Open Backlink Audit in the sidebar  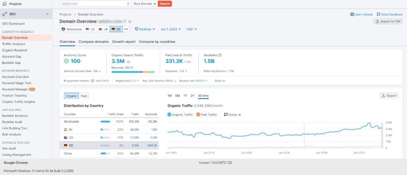coord(12,122)
